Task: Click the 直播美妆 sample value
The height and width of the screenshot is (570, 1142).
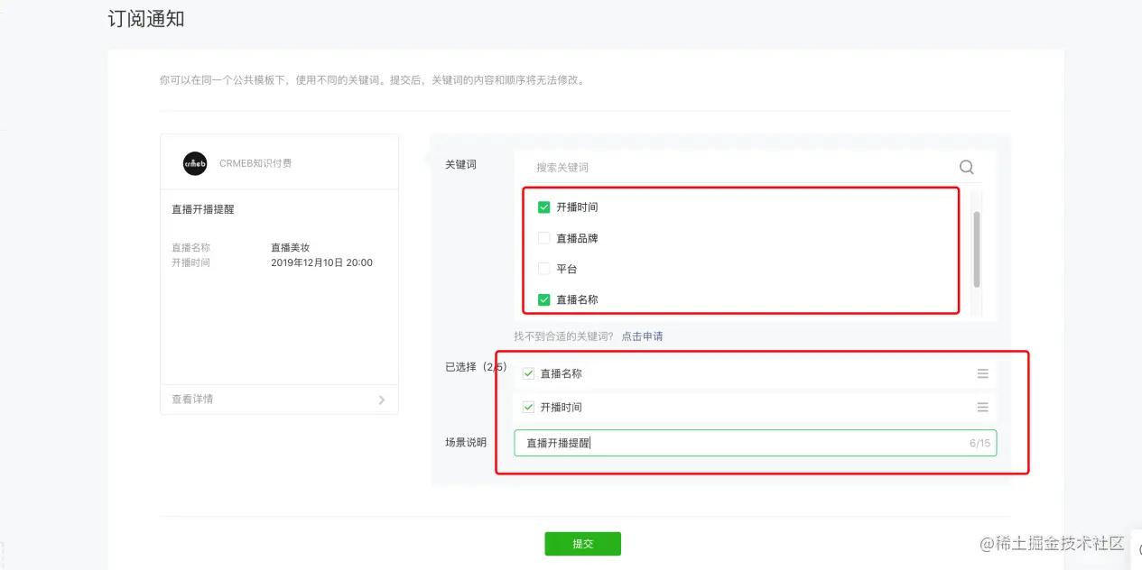Action: [291, 247]
